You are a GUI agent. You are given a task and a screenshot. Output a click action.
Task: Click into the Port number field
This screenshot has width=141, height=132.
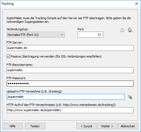point(90,34)
